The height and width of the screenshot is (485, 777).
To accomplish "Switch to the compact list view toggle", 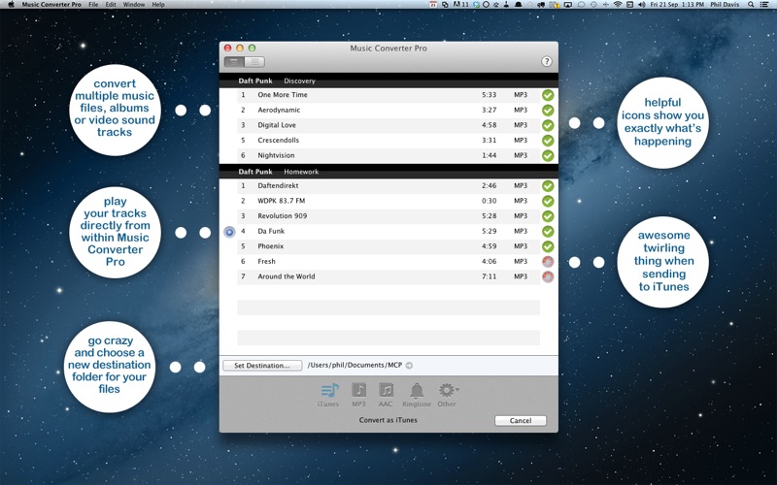I will tap(234, 61).
